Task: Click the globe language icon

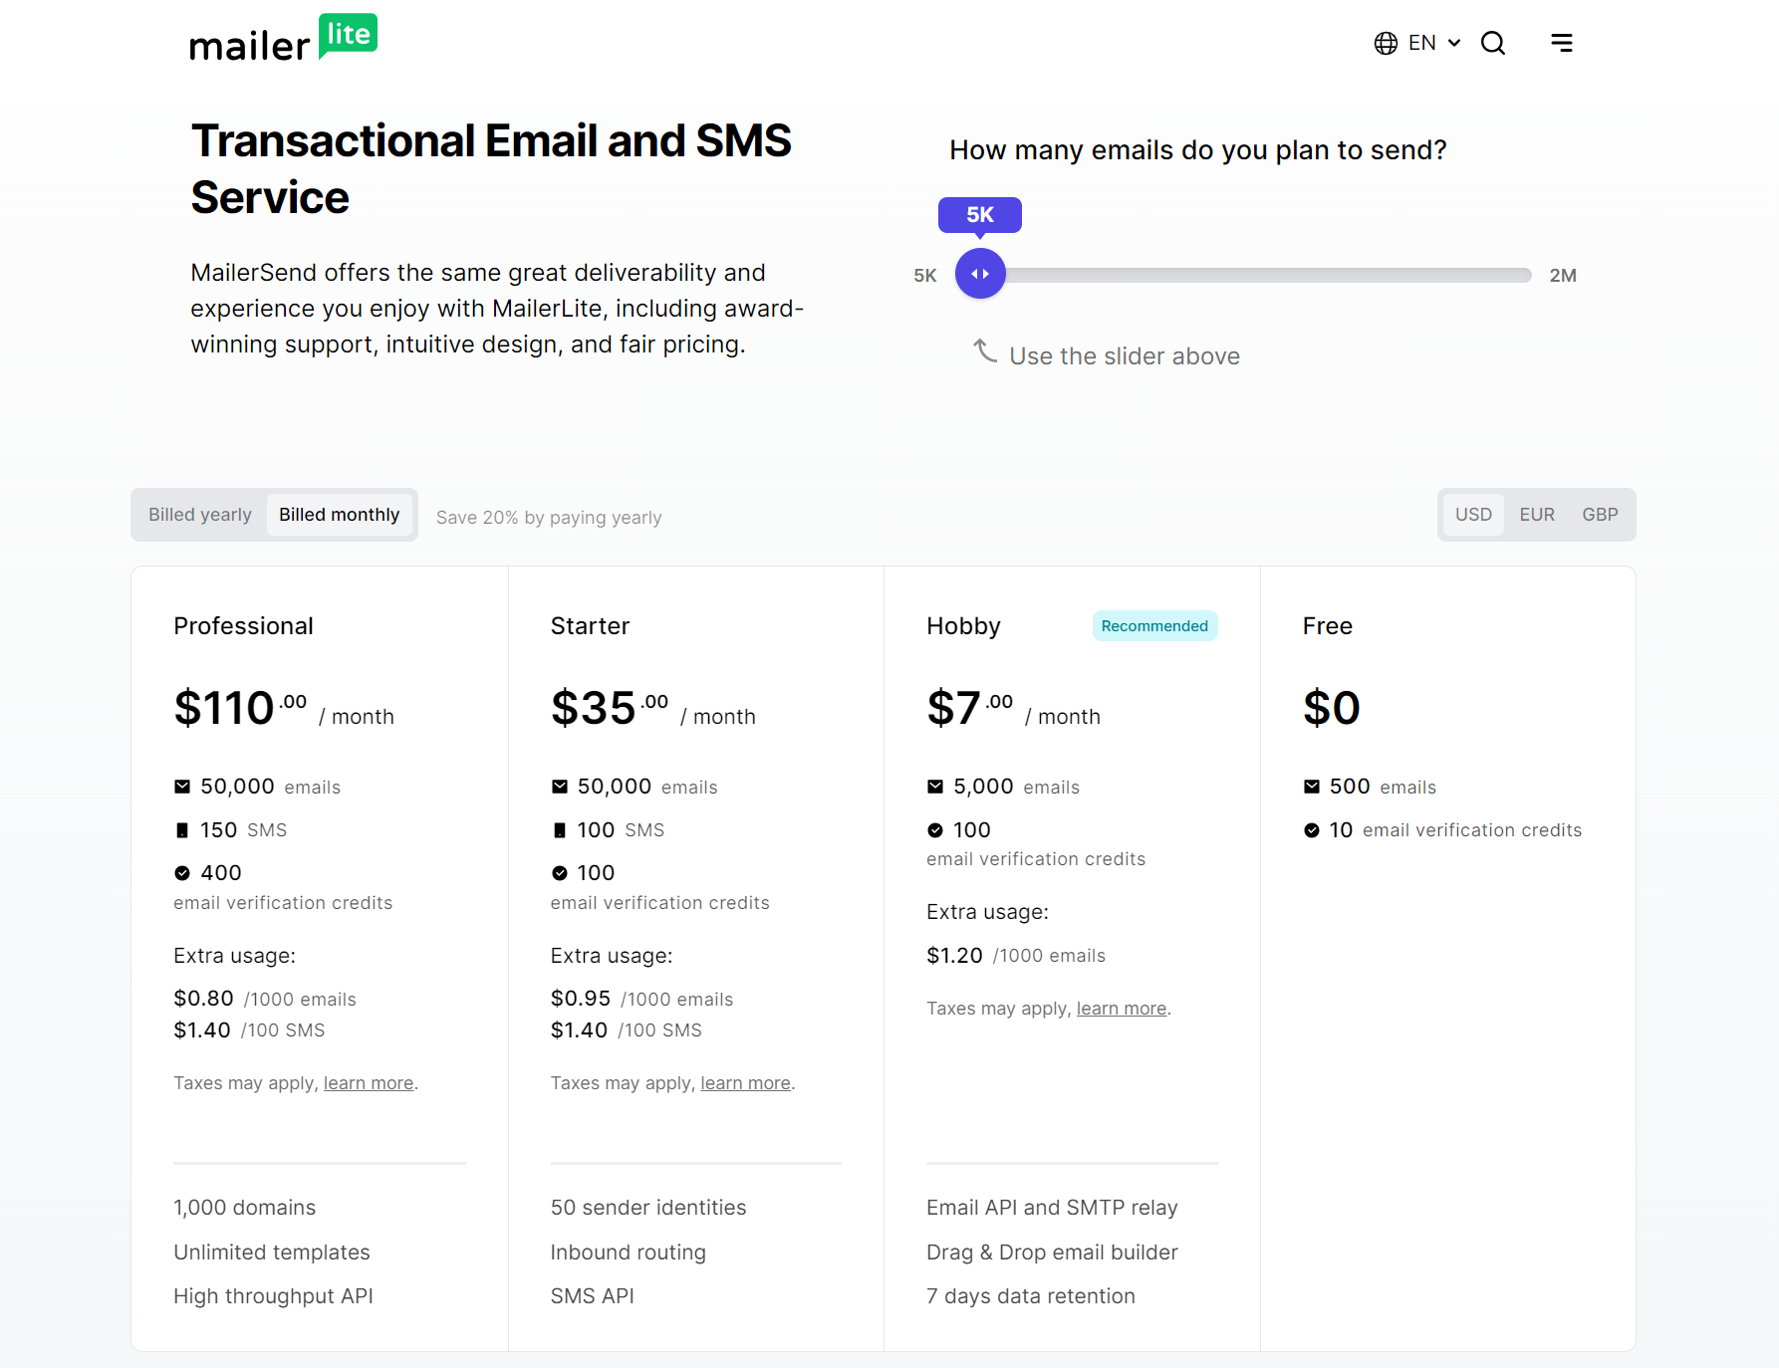Action: 1385,43
